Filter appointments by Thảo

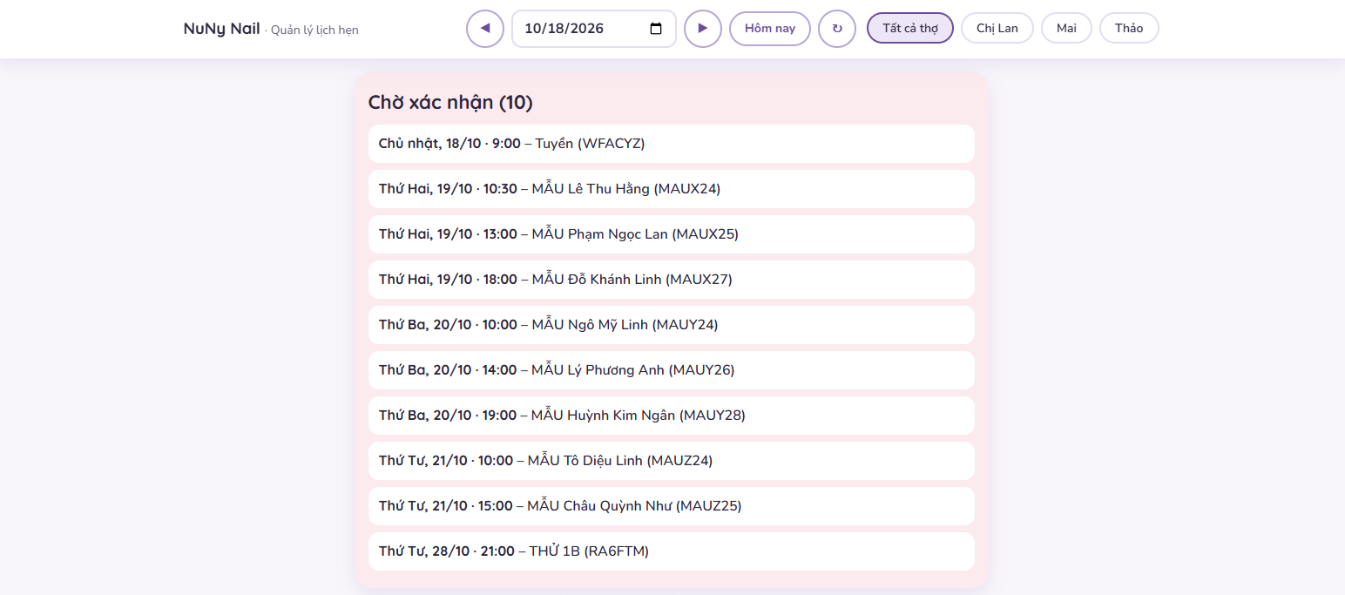click(x=1129, y=28)
